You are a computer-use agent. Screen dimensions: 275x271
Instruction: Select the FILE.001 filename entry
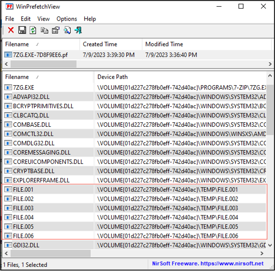(23, 190)
